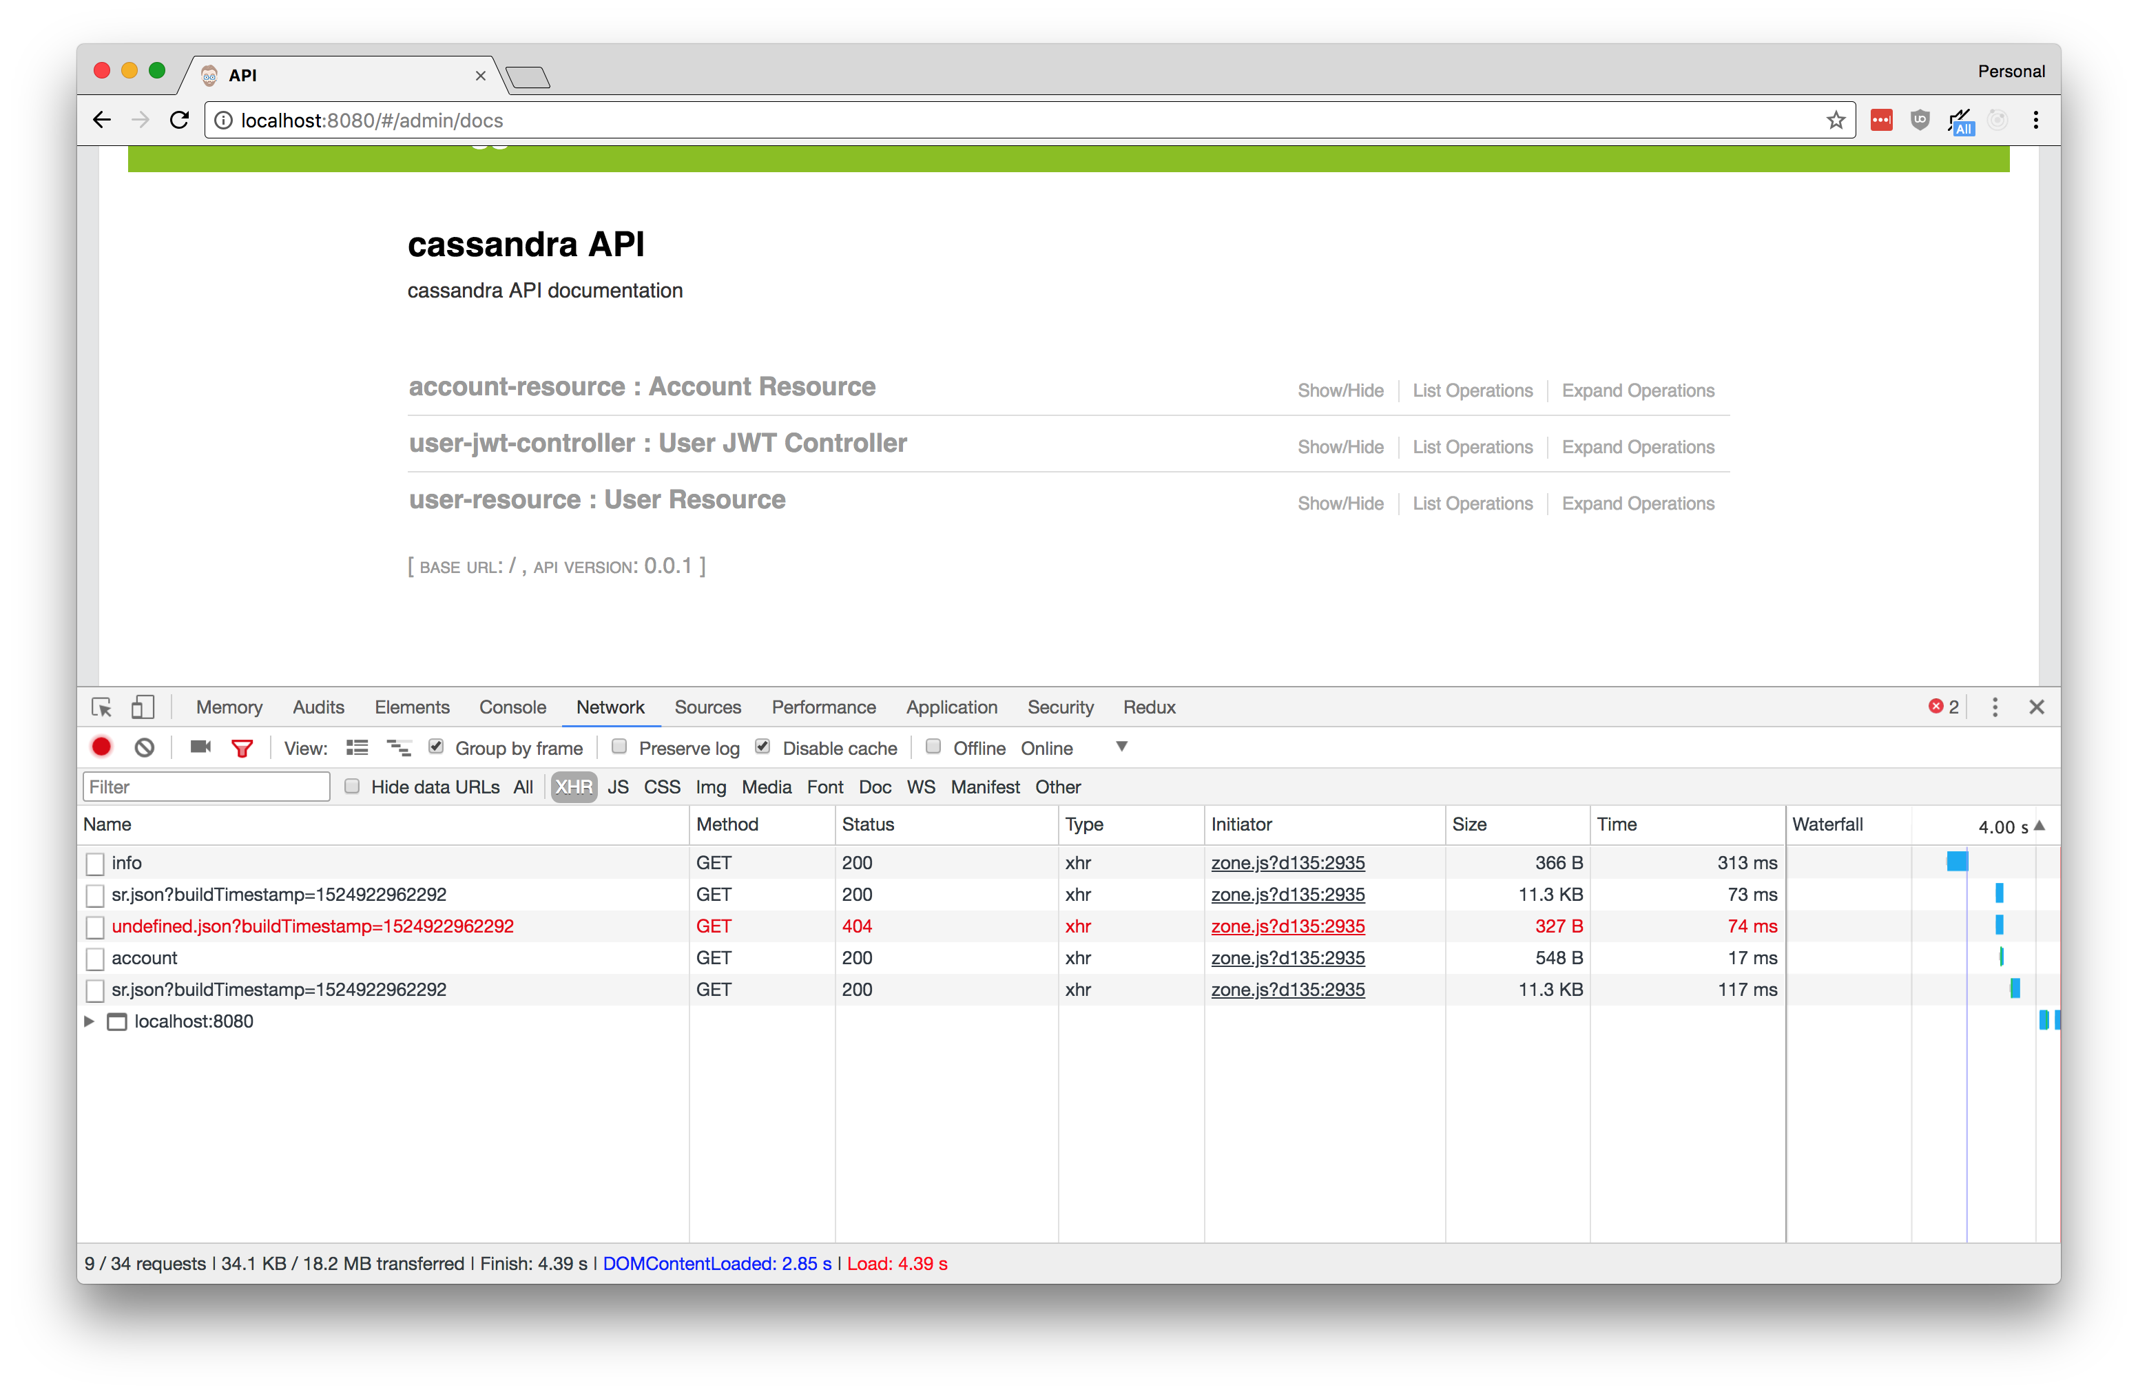Check the Hide data URLs checkbox
This screenshot has height=1394, width=2138.
pos(352,786)
